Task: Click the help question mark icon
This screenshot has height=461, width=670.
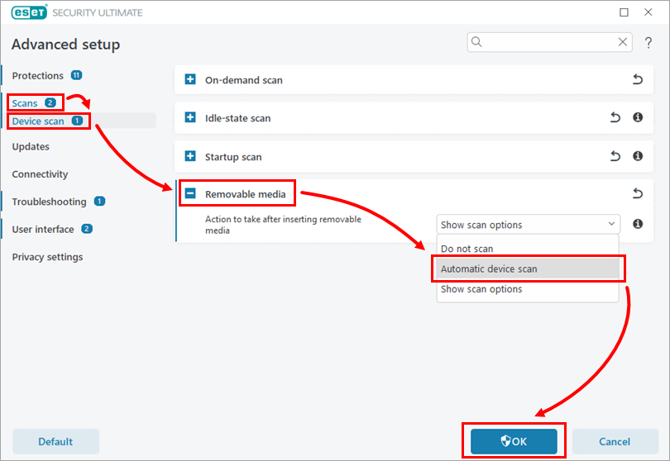Action: click(648, 42)
